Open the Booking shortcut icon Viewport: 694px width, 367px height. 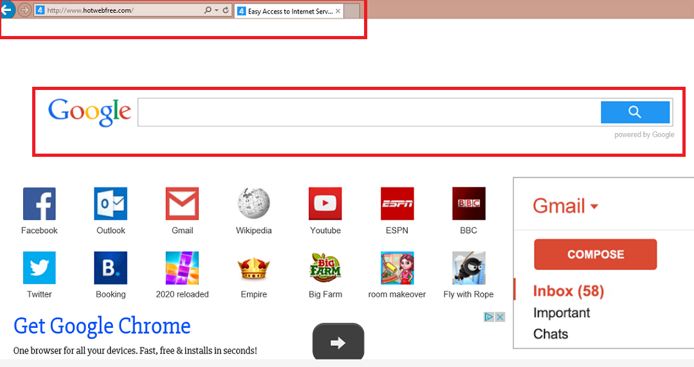(111, 268)
